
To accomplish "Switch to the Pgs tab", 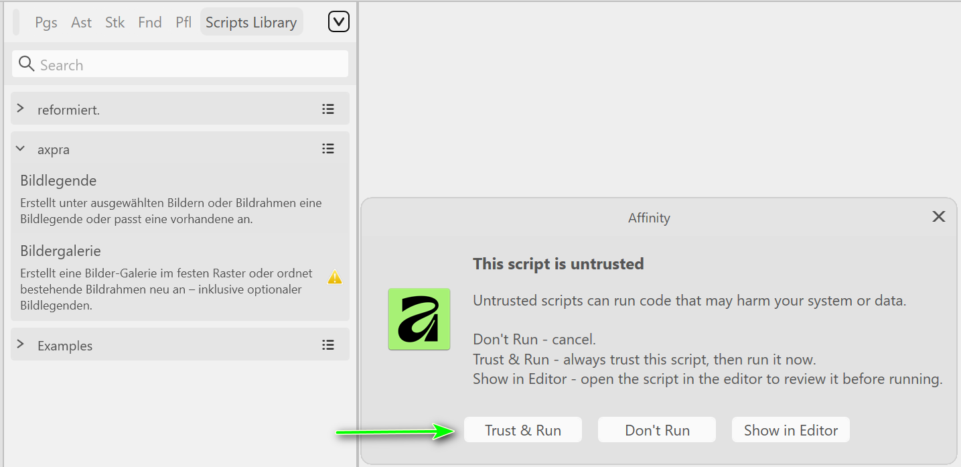I will (x=46, y=22).
